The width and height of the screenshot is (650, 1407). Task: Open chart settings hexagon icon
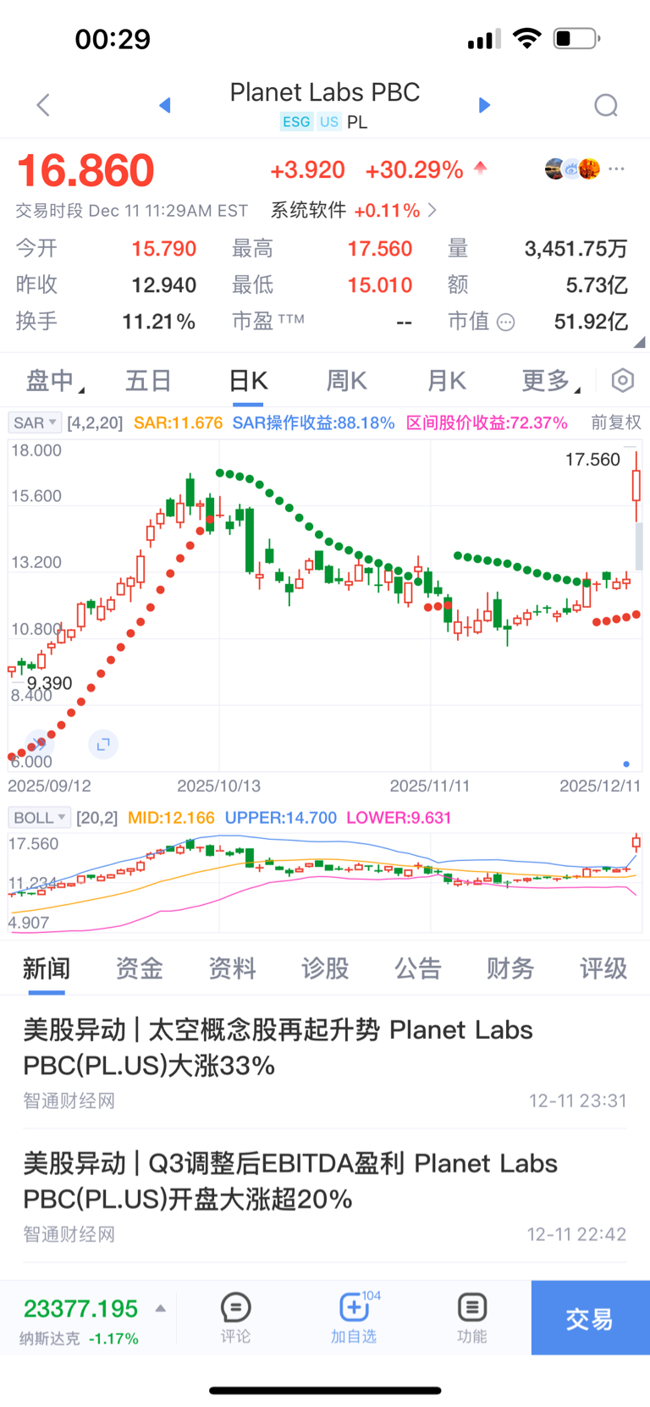623,381
